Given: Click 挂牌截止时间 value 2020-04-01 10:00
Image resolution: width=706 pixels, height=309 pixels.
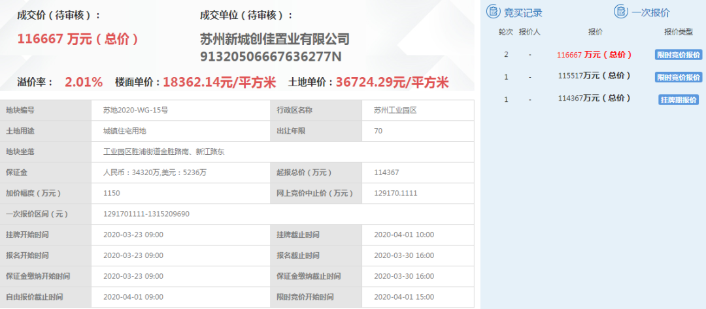Looking at the screenshot, I should click(404, 235).
